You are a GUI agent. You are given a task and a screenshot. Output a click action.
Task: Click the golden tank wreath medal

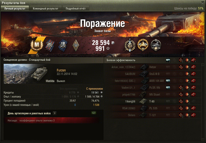[143, 45]
